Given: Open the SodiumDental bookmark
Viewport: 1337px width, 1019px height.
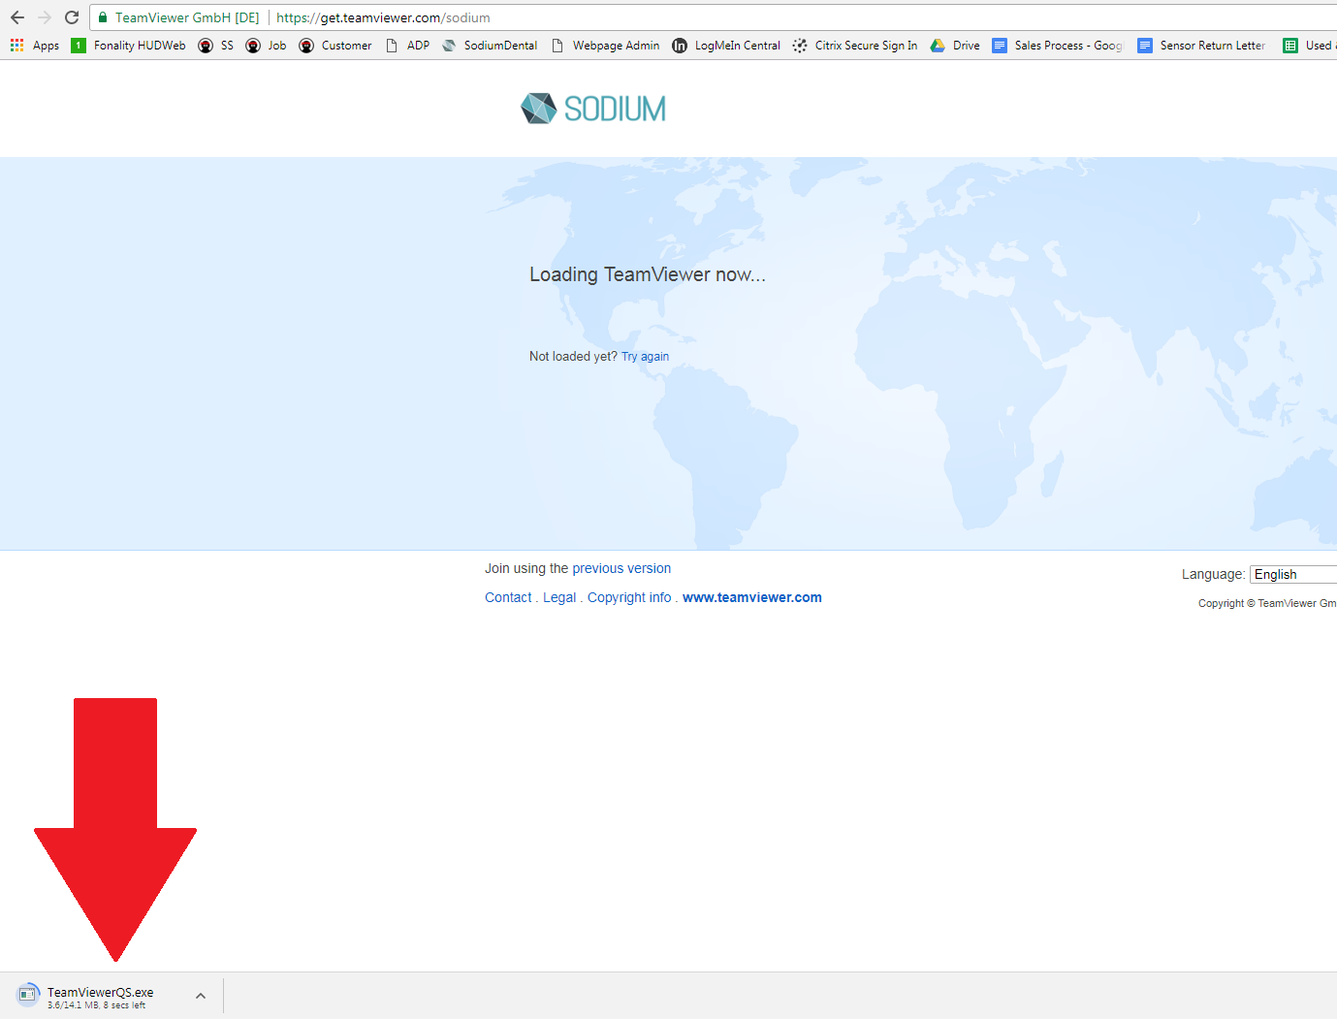Looking at the screenshot, I should tap(490, 46).
